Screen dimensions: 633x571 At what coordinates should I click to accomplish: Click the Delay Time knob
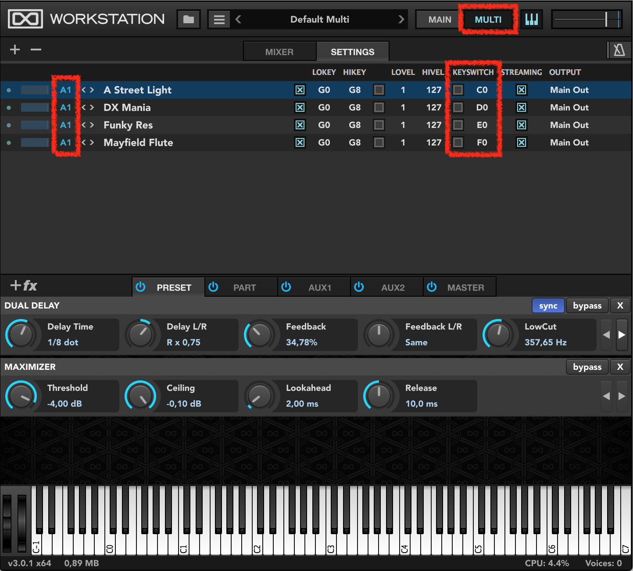click(21, 335)
